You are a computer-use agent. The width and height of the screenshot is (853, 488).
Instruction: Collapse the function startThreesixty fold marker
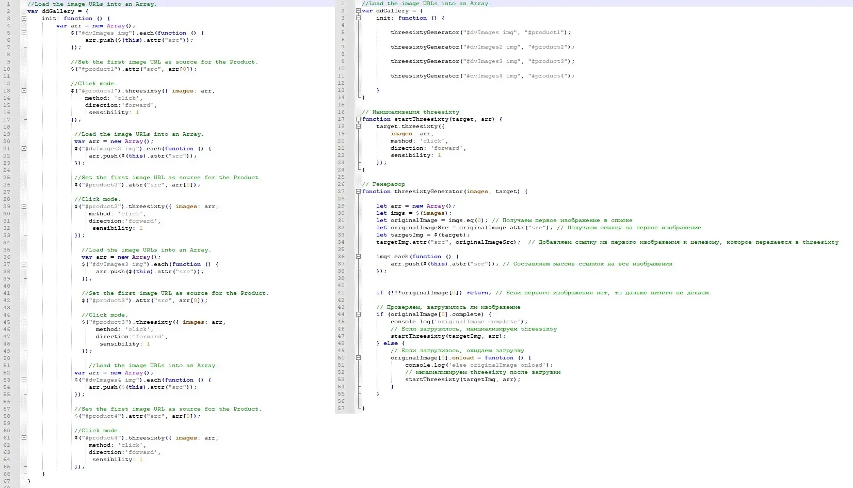(358, 119)
